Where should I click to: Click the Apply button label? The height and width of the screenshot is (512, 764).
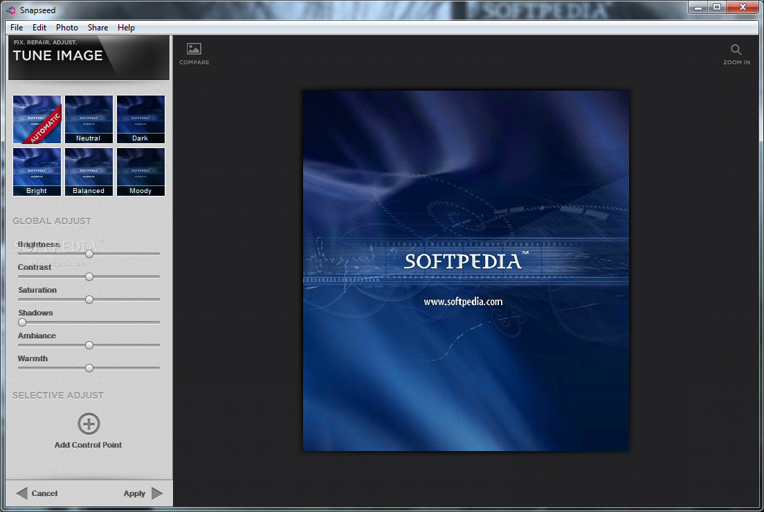pos(134,493)
